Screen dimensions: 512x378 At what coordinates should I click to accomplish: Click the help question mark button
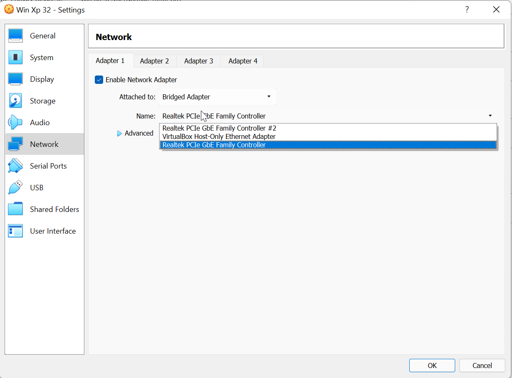[x=467, y=10]
